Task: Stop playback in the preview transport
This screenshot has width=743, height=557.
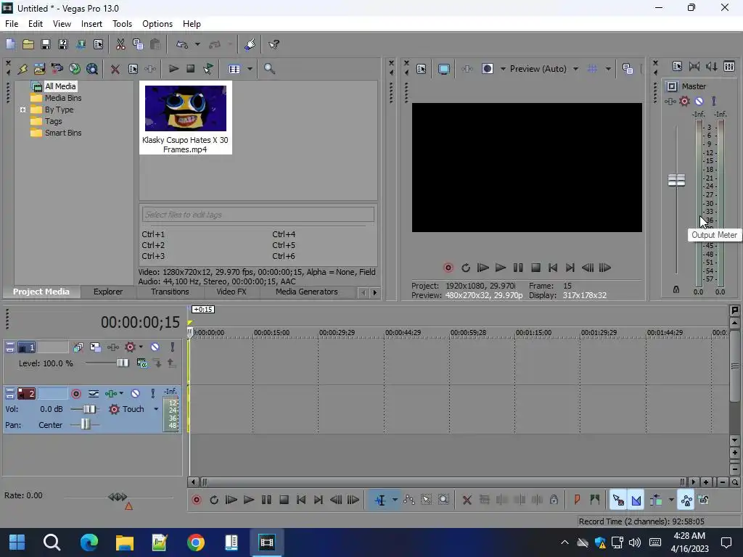Action: [x=535, y=268]
